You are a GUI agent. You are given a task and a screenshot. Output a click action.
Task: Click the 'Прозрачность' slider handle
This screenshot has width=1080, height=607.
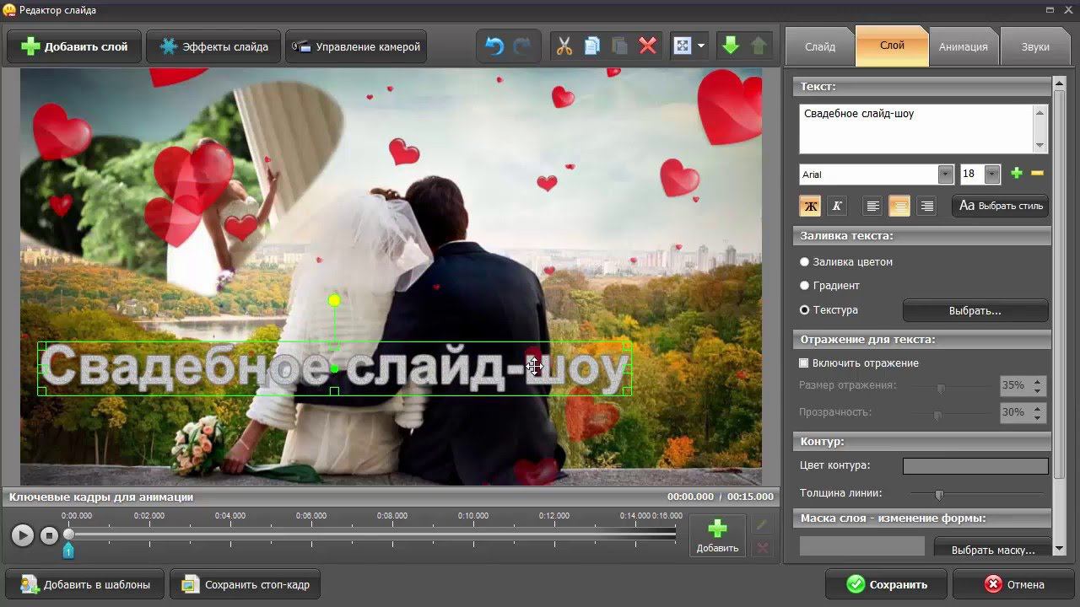point(937,415)
